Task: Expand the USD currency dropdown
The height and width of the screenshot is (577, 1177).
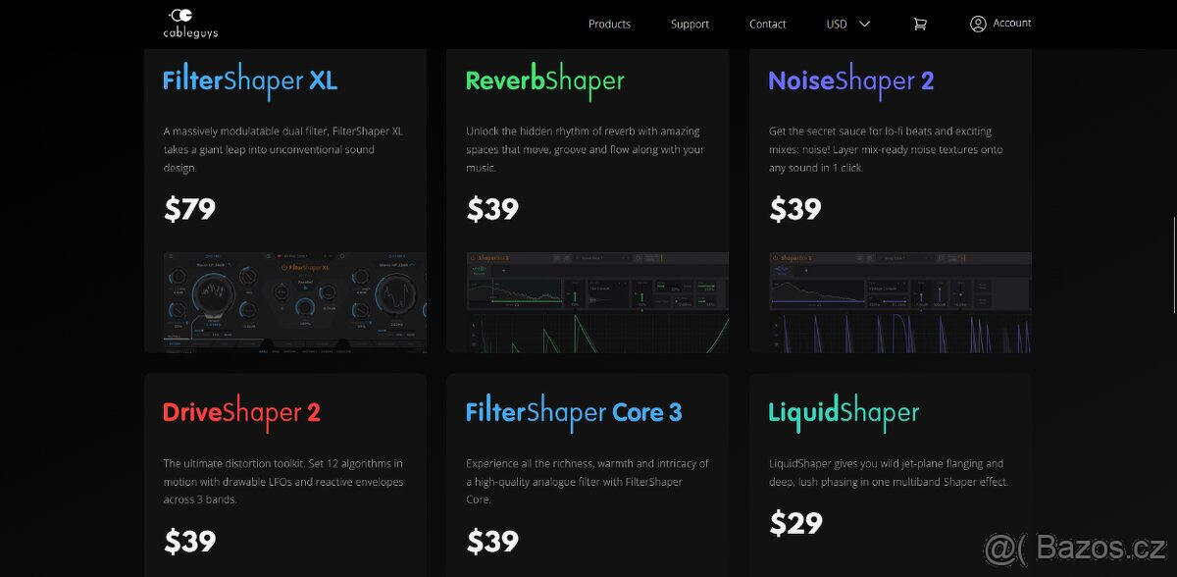Action: pyautogui.click(x=848, y=24)
